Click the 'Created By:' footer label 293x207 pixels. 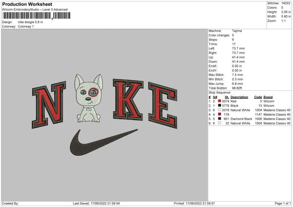point(10,204)
